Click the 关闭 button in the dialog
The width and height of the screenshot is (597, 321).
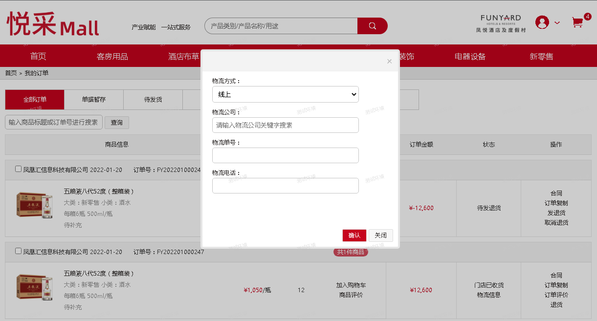click(381, 235)
